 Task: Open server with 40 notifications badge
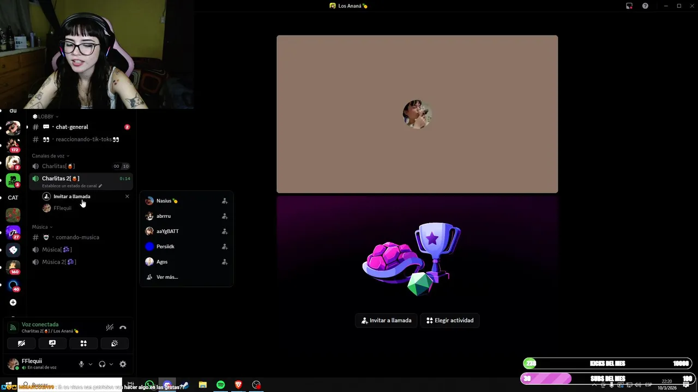click(x=13, y=285)
